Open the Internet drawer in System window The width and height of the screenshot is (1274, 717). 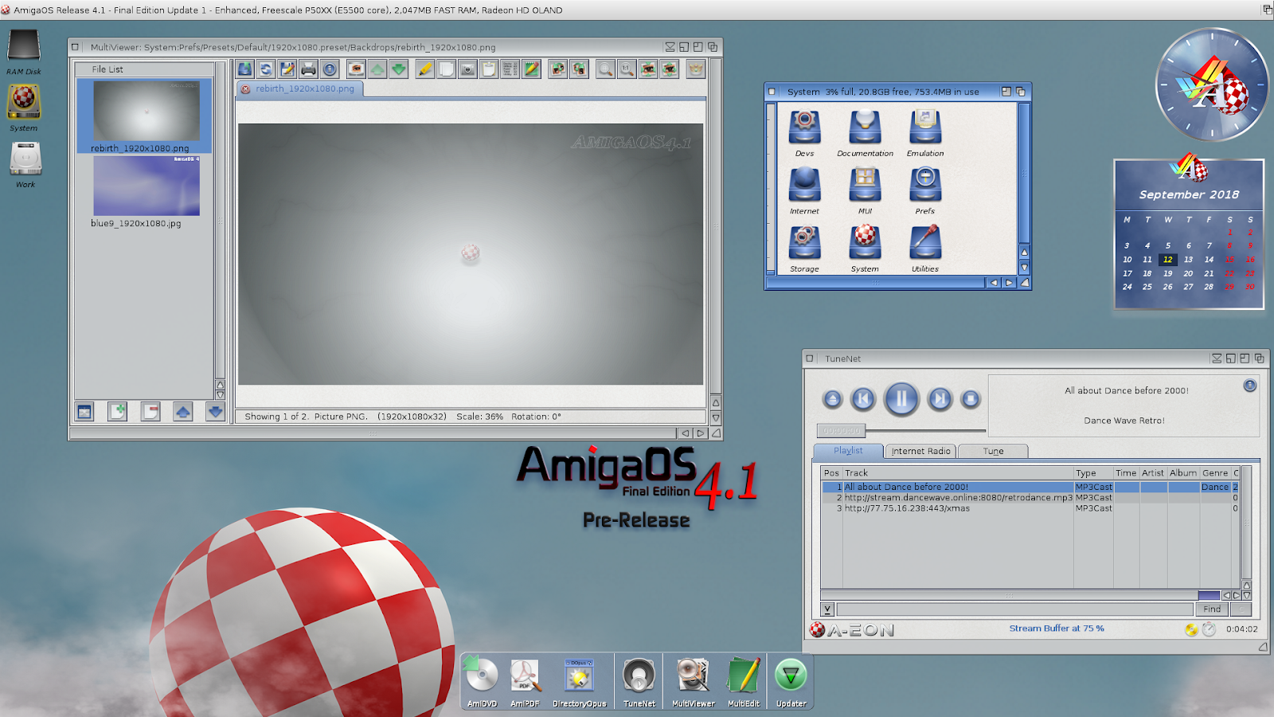click(x=804, y=190)
